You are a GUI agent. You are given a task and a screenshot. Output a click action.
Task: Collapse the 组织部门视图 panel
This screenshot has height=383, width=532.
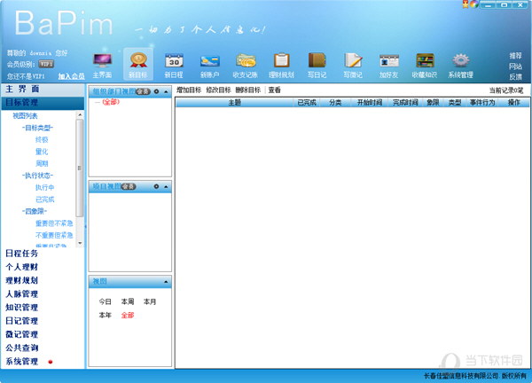[x=166, y=91]
